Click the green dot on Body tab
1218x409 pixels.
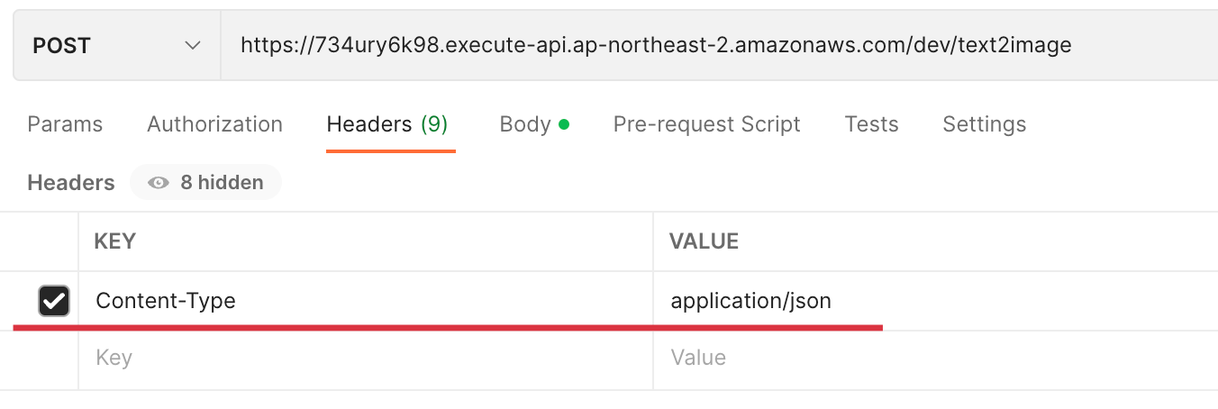pyautogui.click(x=564, y=124)
